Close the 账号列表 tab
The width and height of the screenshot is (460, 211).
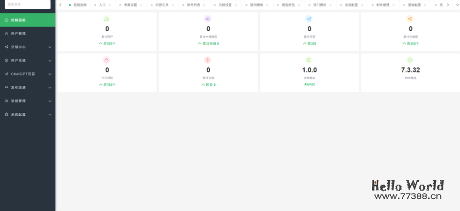tap(204, 5)
